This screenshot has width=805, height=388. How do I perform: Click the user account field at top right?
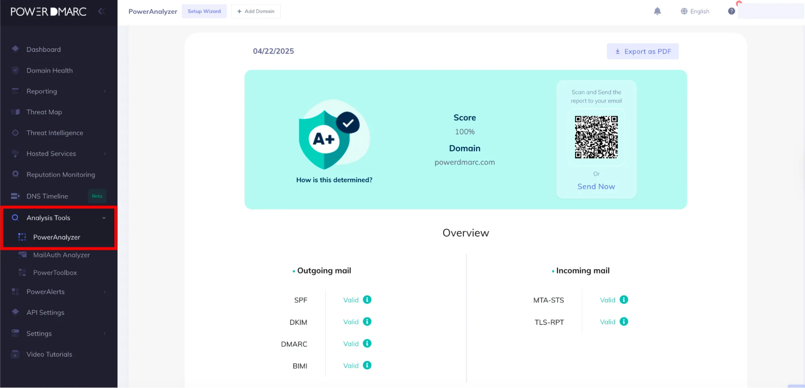771,11
